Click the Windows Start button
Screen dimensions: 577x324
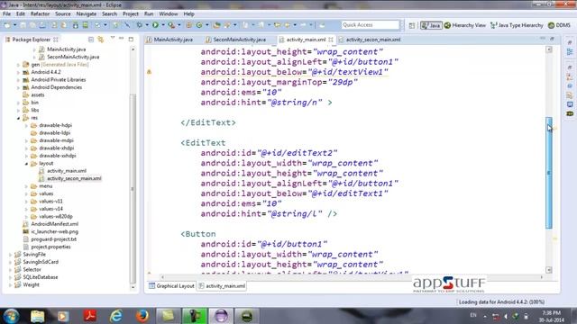[11, 316]
